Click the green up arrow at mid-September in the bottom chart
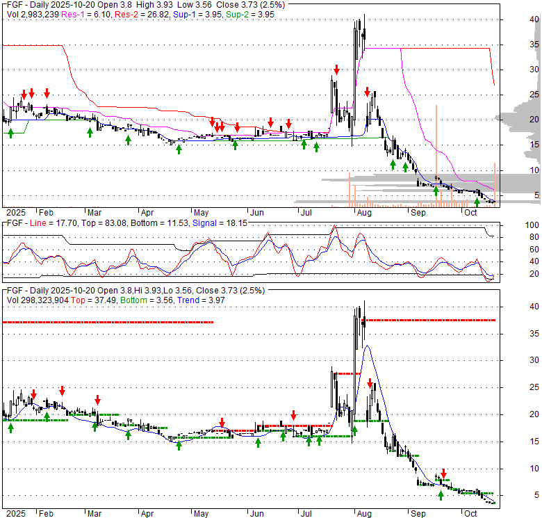This screenshot has width=542, height=518. click(x=441, y=494)
